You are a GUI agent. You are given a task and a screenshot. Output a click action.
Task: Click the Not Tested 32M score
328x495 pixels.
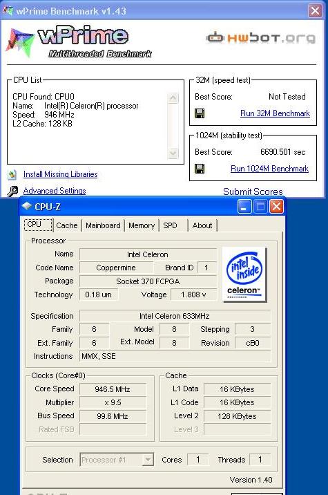[x=287, y=97]
